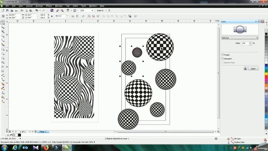Click the Paste icon in the toolbar
This screenshot has height=151, width=268.
31,10
